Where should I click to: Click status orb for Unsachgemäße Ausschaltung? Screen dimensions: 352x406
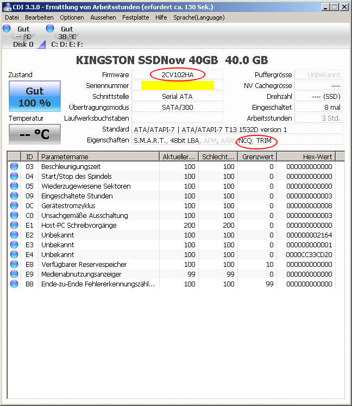point(14,215)
